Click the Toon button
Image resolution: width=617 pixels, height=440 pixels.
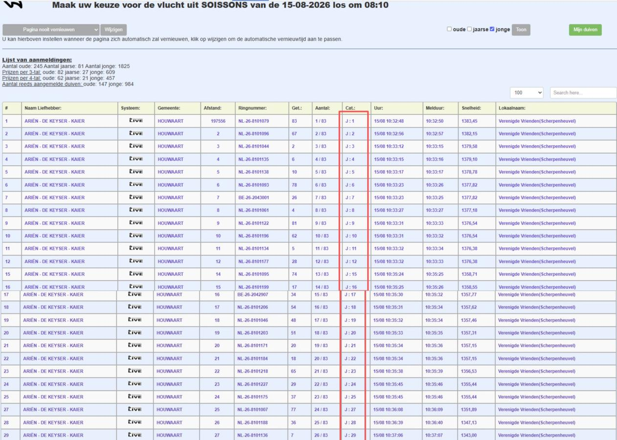521,29
